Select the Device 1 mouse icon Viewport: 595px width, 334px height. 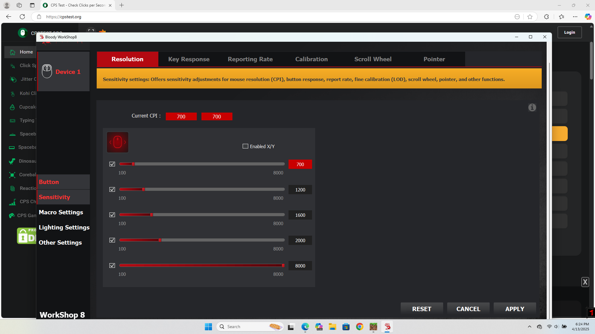[x=47, y=71]
